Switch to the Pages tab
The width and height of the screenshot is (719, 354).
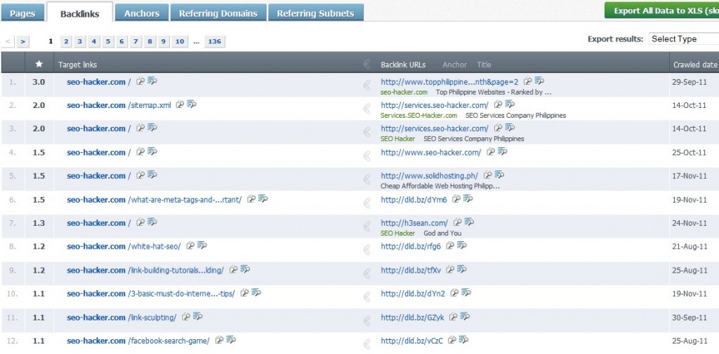22,13
